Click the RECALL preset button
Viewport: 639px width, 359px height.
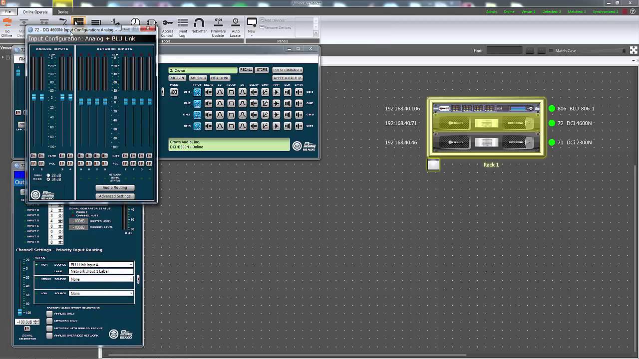[246, 70]
